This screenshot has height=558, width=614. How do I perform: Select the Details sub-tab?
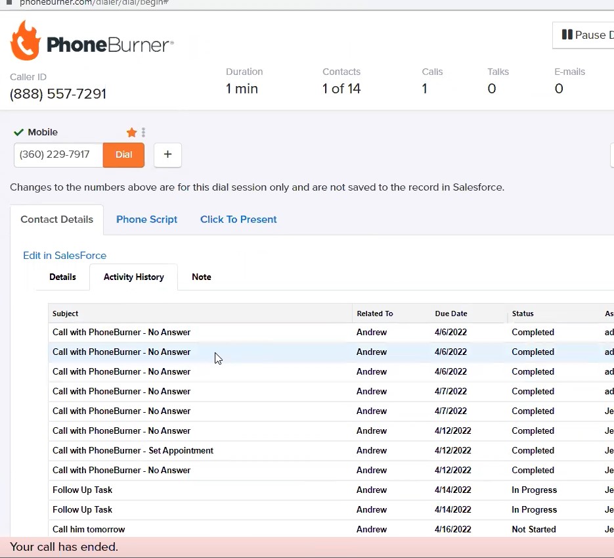(62, 277)
